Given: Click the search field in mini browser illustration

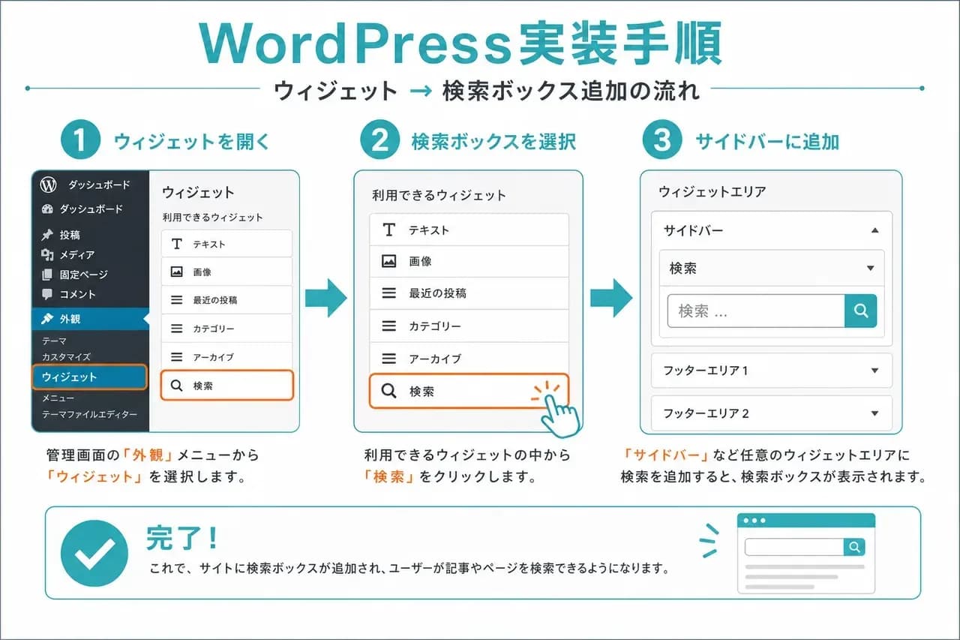Looking at the screenshot, I should pyautogui.click(x=794, y=547).
